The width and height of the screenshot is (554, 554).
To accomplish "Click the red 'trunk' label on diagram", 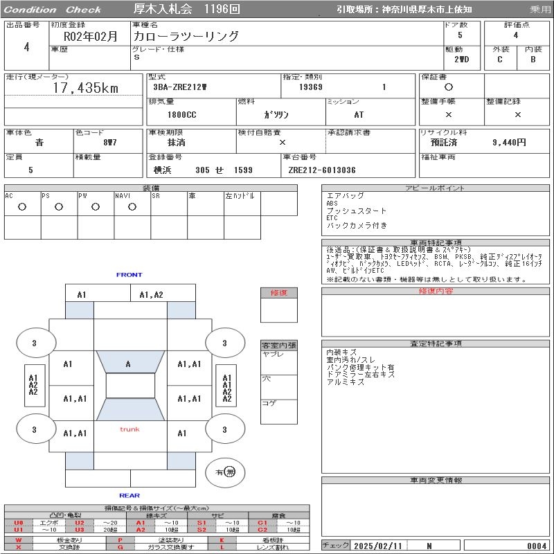I will coord(129,429).
